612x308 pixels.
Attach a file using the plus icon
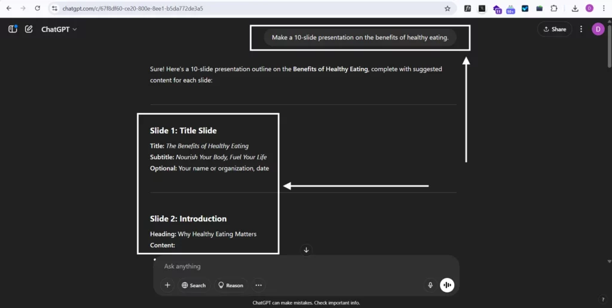[x=167, y=285]
